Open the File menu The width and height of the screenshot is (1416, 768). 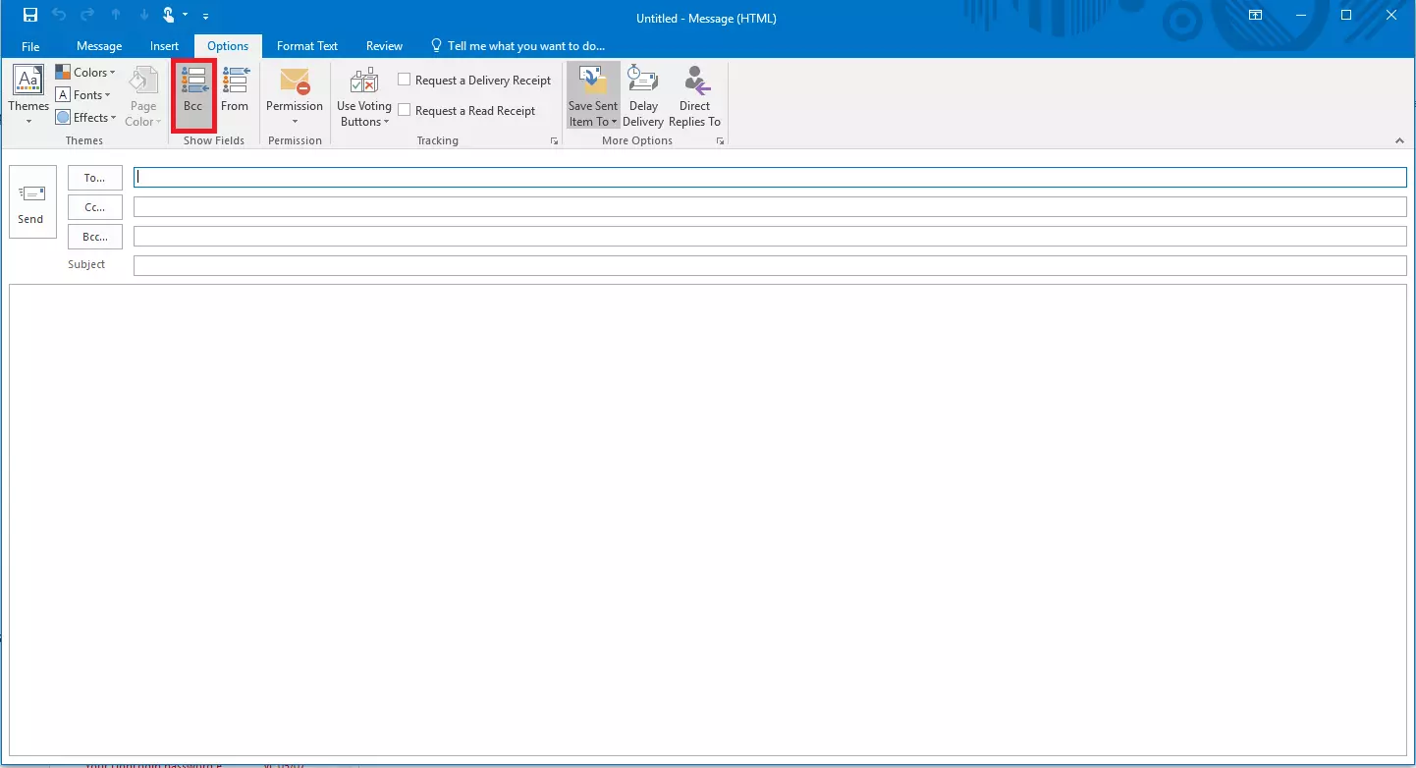tap(30, 45)
